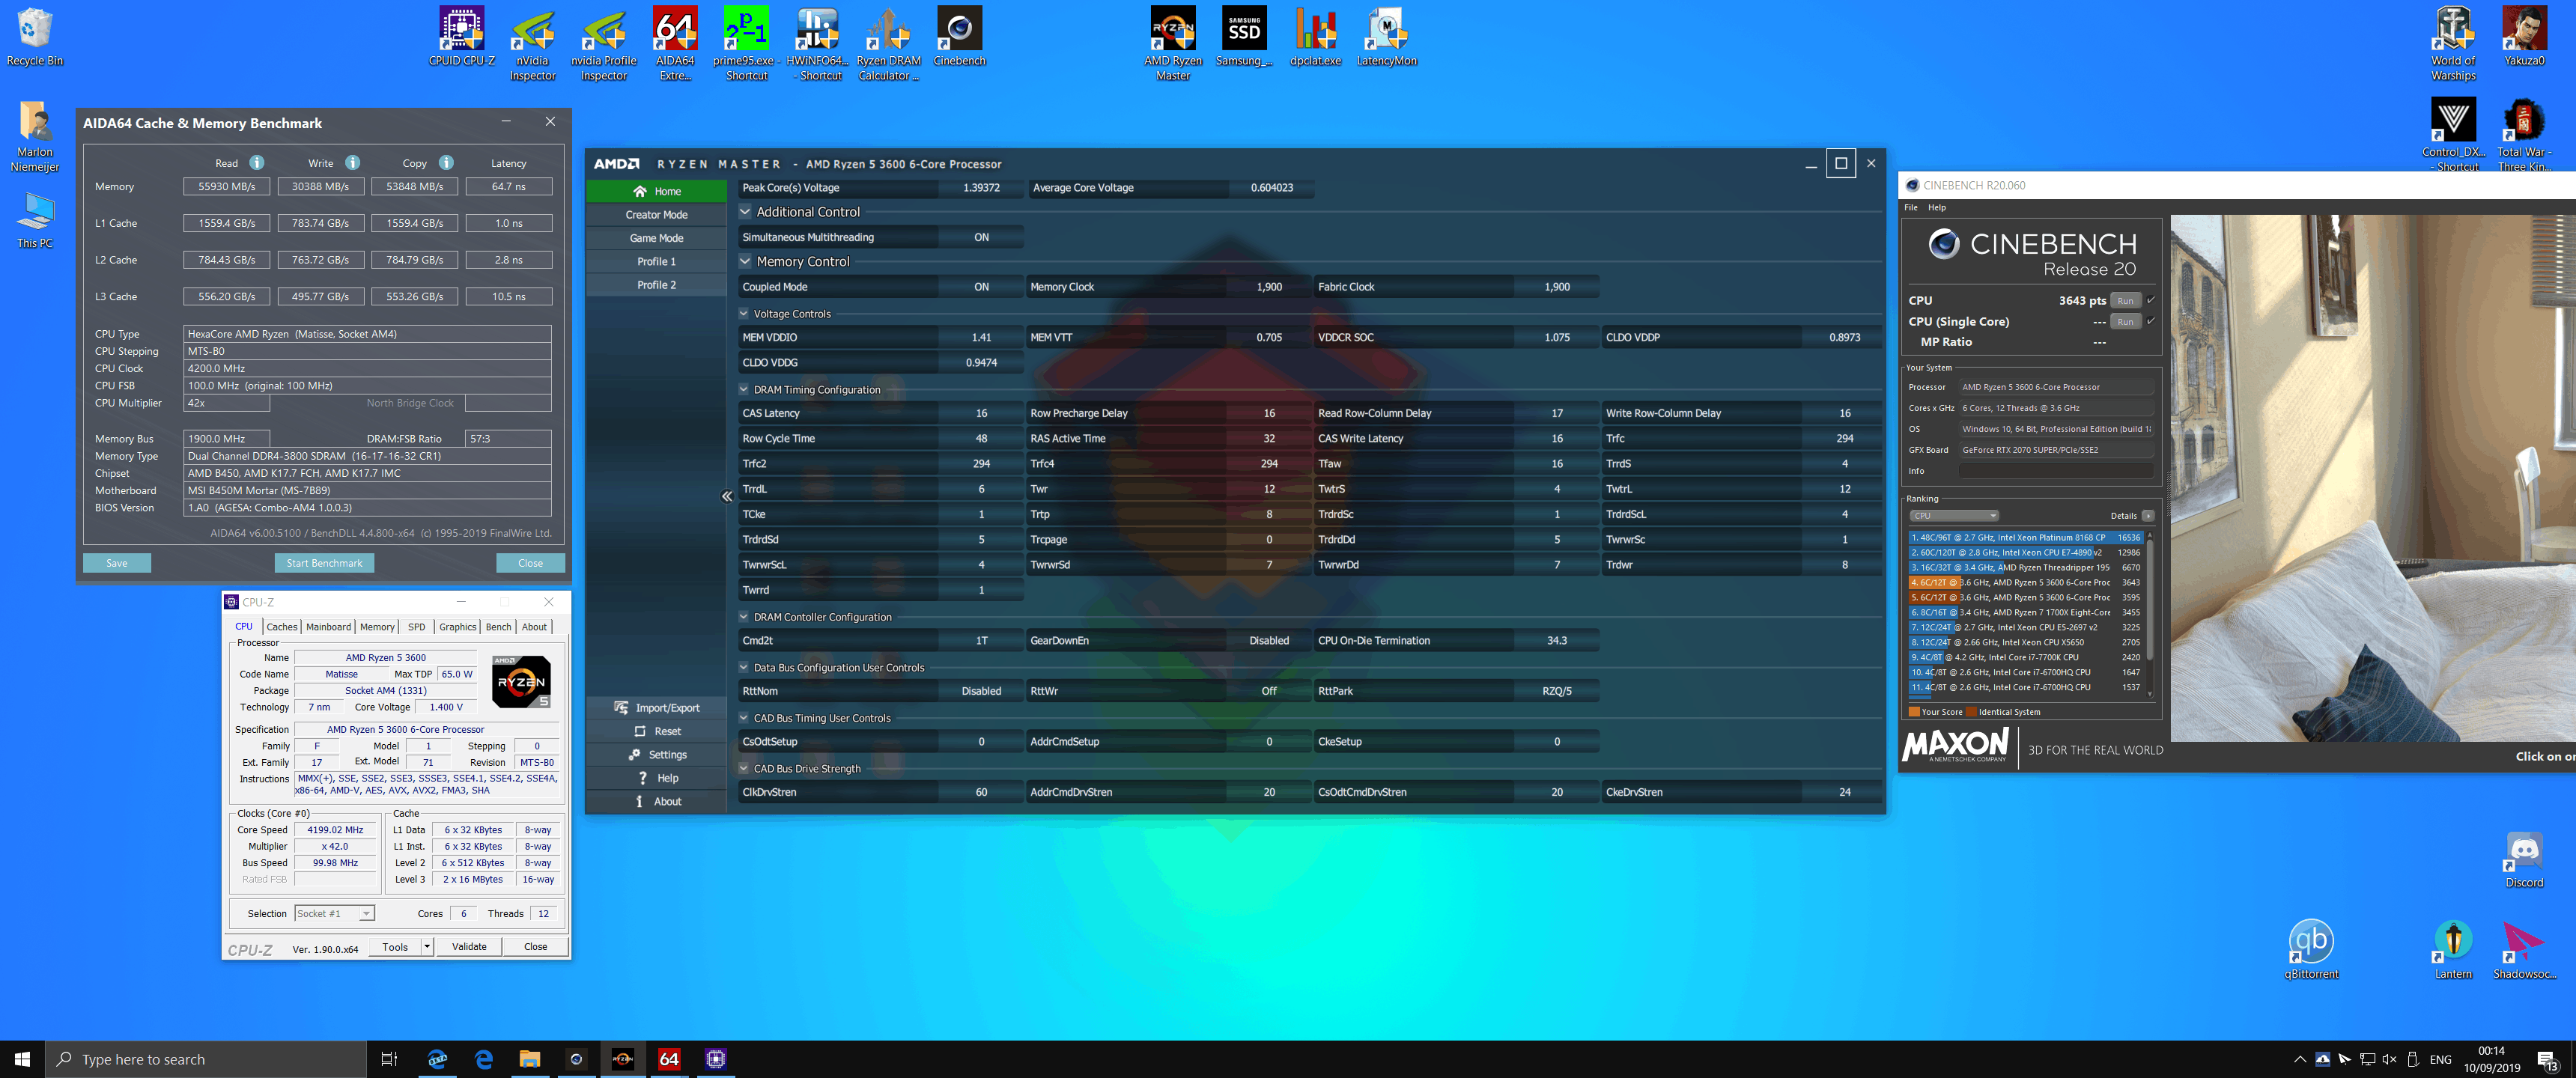
Task: Click ranking entry AMD Ryzen Threadripper 195
Action: tap(2025, 567)
